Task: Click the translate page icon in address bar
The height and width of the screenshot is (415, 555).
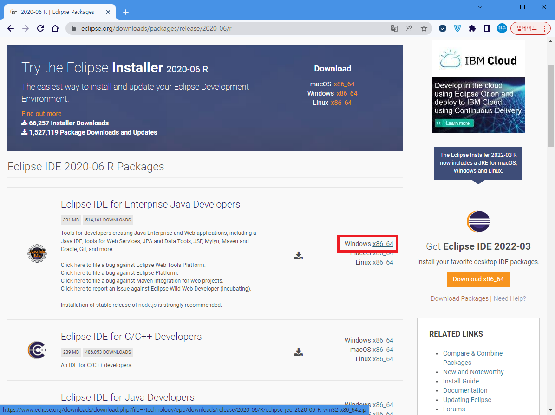Action: (394, 28)
